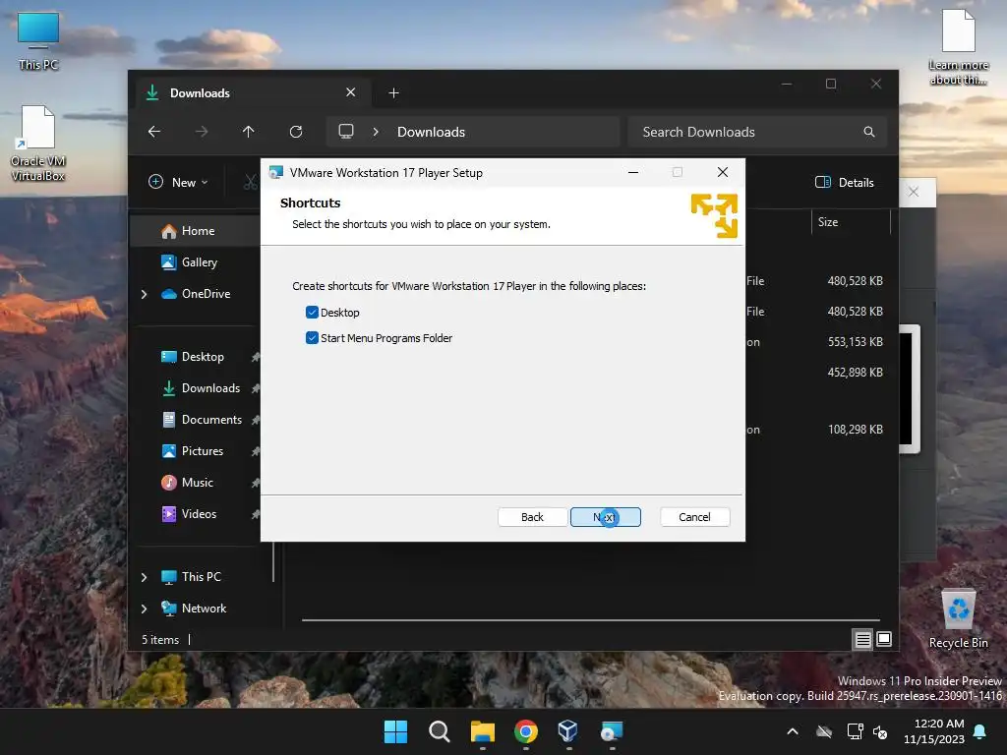
Task: Uncheck the Desktop shortcut checkbox
Action: click(x=312, y=313)
